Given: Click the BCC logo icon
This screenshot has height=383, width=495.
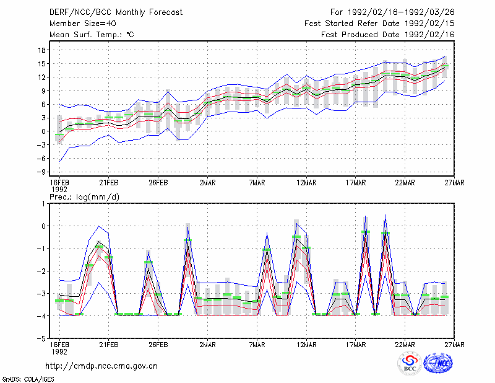Looking at the screenshot, I should (410, 363).
